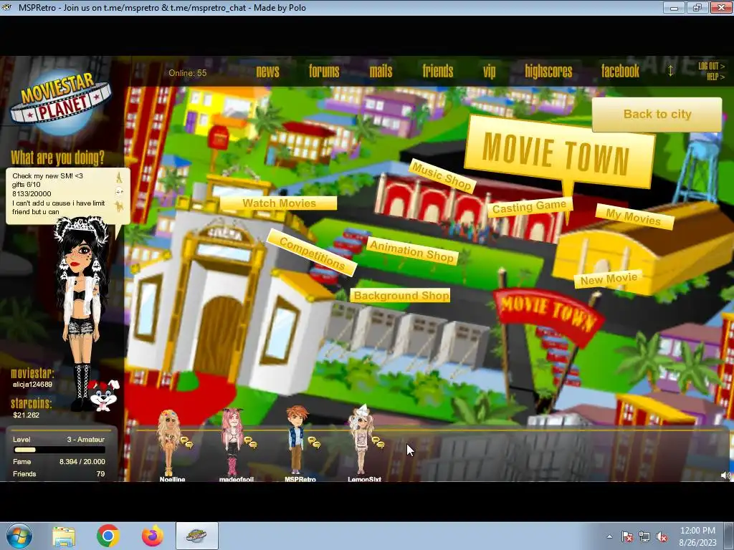
Task: Click the bunny pet icon
Action: coord(105,395)
